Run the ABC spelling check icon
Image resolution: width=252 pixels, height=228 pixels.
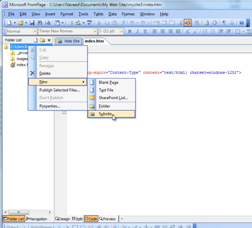(89, 22)
